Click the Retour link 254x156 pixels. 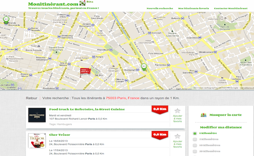point(31,98)
